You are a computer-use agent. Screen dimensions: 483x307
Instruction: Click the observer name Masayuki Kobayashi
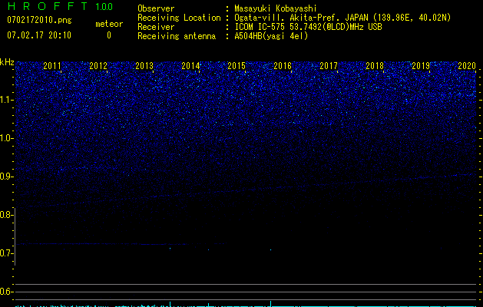[x=276, y=8]
